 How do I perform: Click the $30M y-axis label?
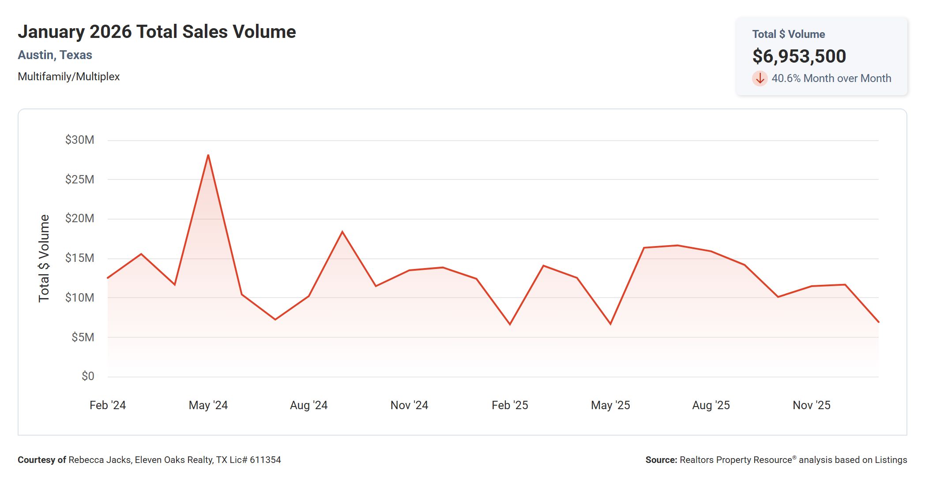79,140
